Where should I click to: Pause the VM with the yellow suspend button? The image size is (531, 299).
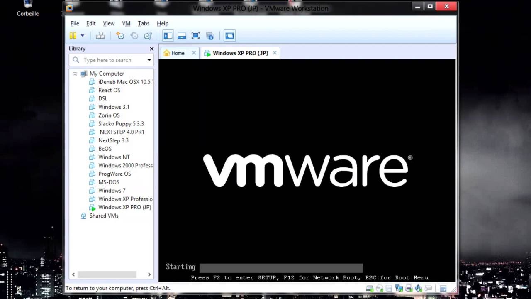[x=73, y=36]
